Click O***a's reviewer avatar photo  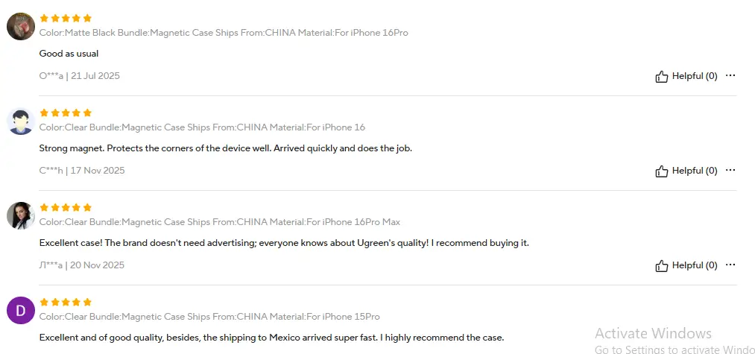click(x=21, y=27)
